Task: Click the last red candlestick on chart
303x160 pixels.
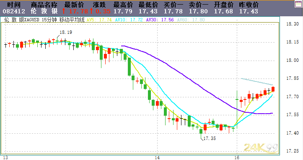Action: pyautogui.click(x=273, y=89)
